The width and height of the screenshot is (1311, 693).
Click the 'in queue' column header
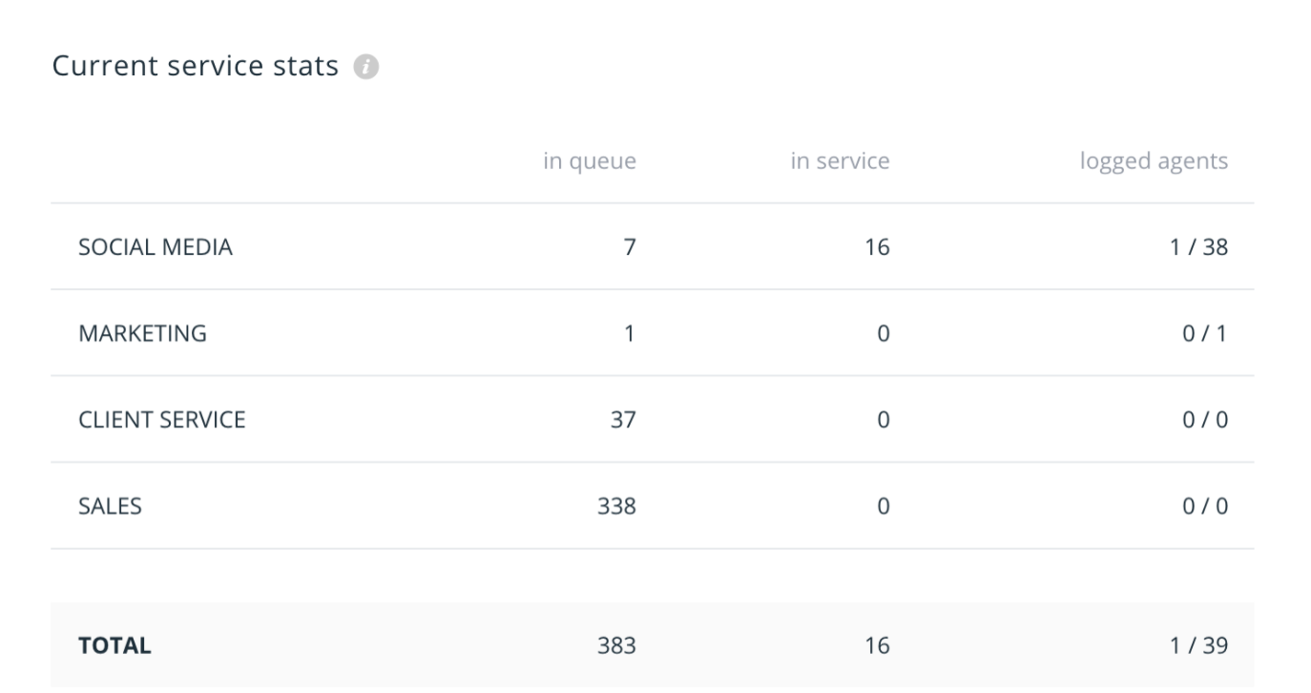[x=589, y=161]
